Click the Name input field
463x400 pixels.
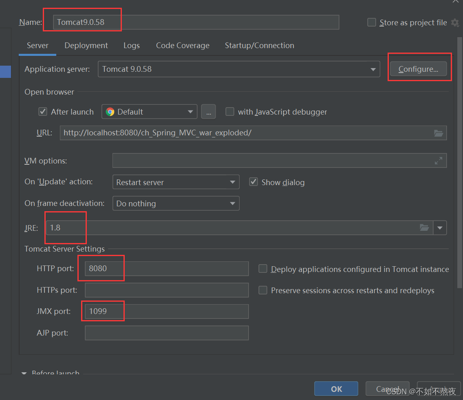tap(196, 22)
